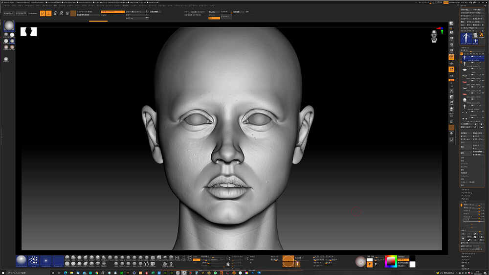Click the Home Page button at top-left
This screenshot has width=489, height=275.
coord(8,13)
